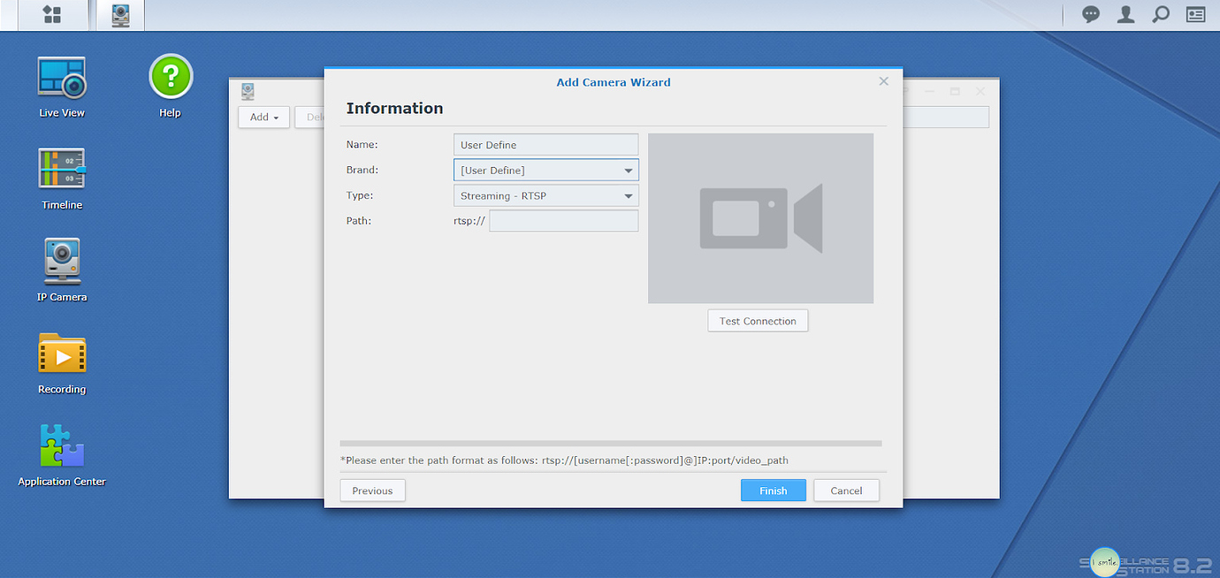Image resolution: width=1220 pixels, height=578 pixels.
Task: Open Live View from the desktop
Action: coord(61,80)
